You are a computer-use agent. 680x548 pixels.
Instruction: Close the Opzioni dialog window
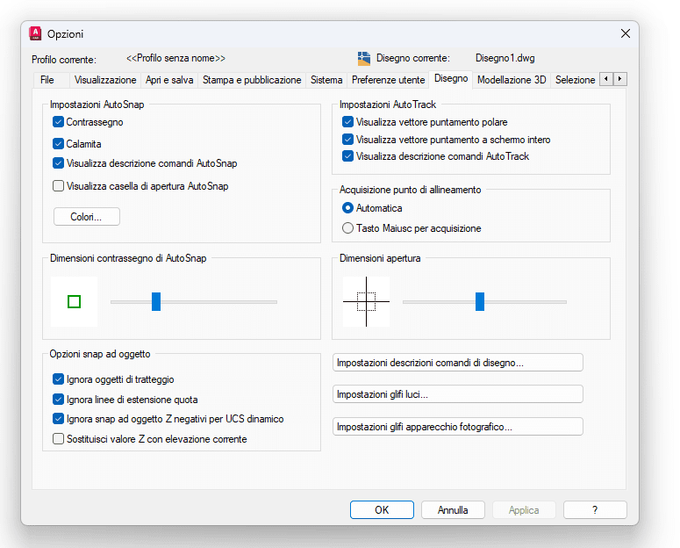[x=625, y=33]
